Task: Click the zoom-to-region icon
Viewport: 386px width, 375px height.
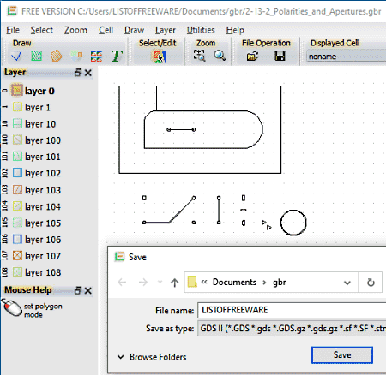Action: (199, 56)
